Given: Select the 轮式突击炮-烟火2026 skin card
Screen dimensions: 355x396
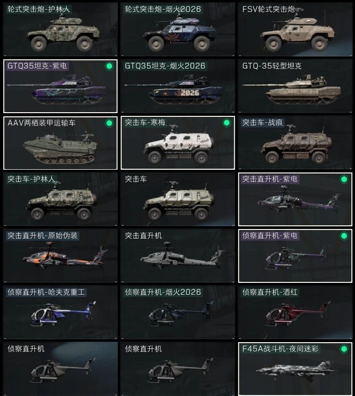Looking at the screenshot, I should (178, 29).
